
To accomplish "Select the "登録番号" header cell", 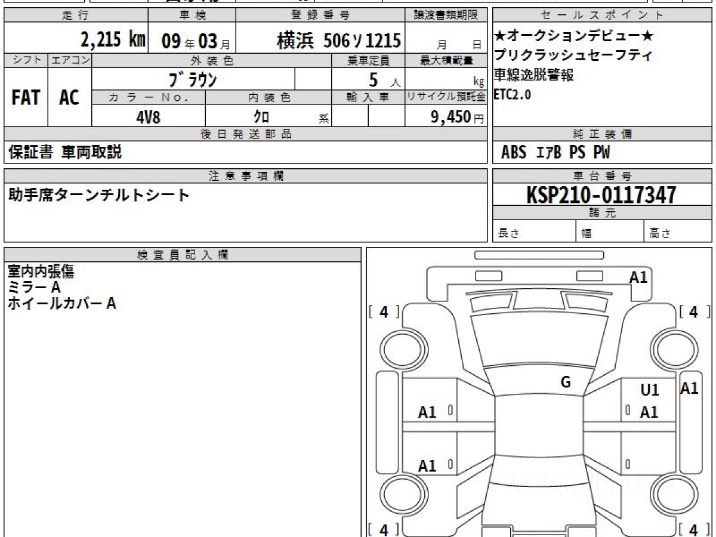I will 321,16.
